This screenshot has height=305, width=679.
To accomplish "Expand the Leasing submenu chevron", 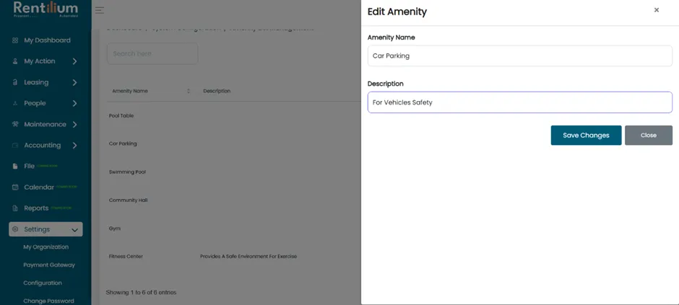I will [x=74, y=82].
